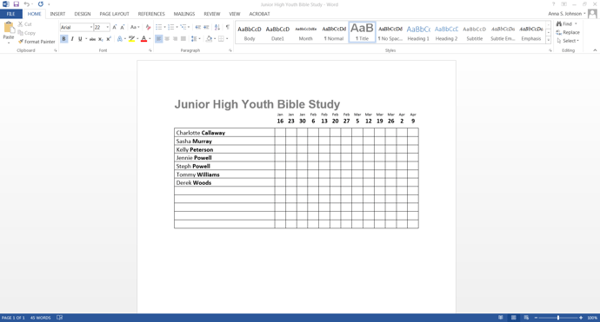This screenshot has width=600, height=322.
Task: Click the Paste clipboard icon
Action: tap(9, 28)
